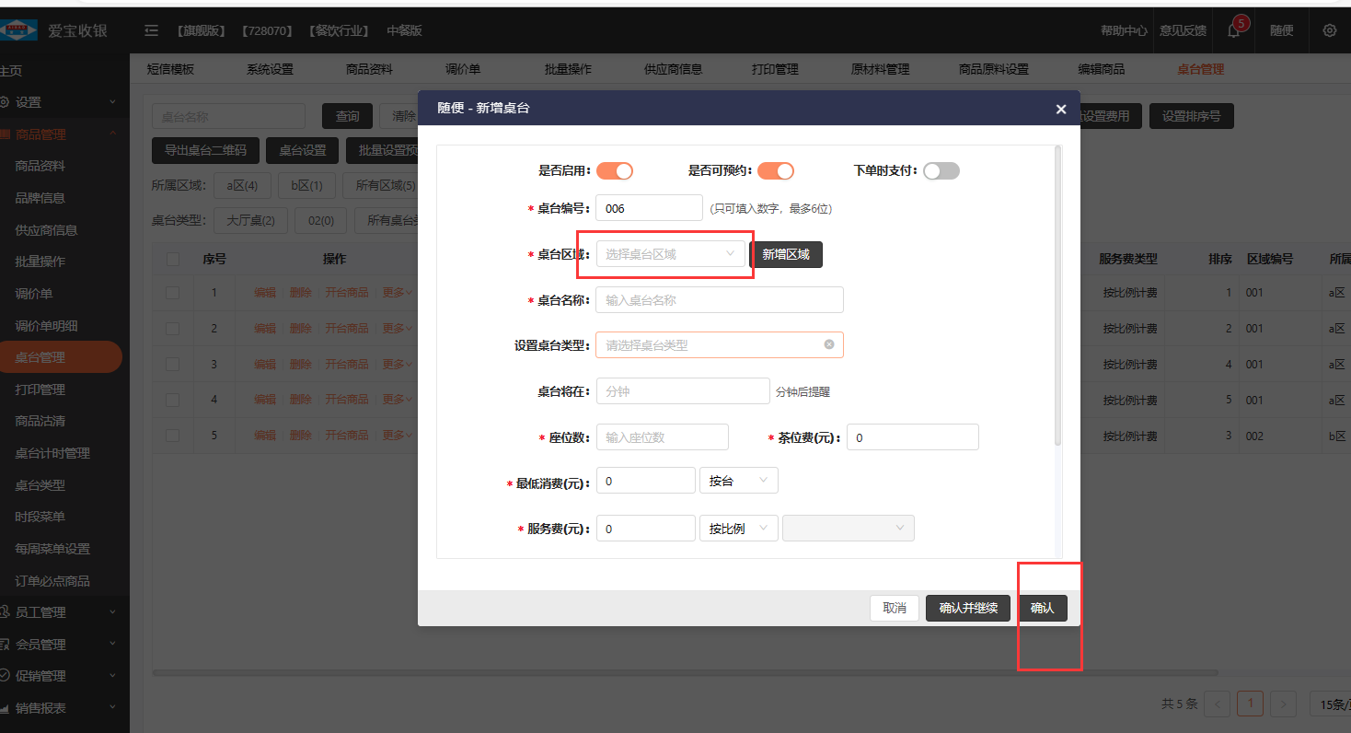1351x733 pixels.
Task: Close the 新增桌台 dialog with X
Action: click(x=1060, y=109)
